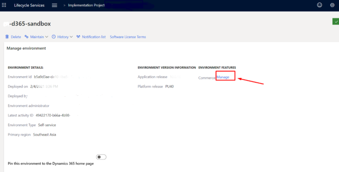Select the Latest activity ID value
Viewport: 339px width, 172px height.
pos(53,115)
